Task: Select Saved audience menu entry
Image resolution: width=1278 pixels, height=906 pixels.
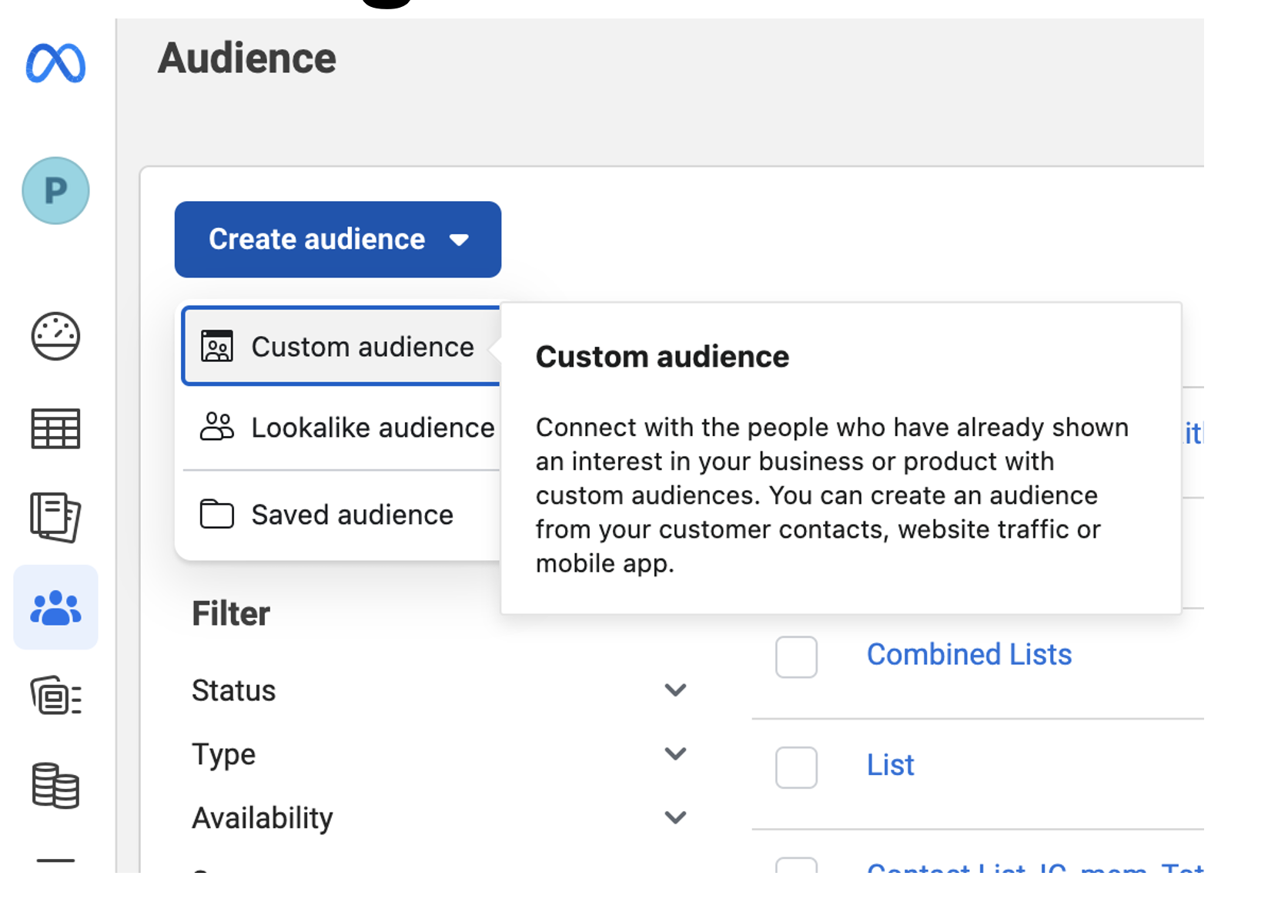Action: (x=352, y=515)
